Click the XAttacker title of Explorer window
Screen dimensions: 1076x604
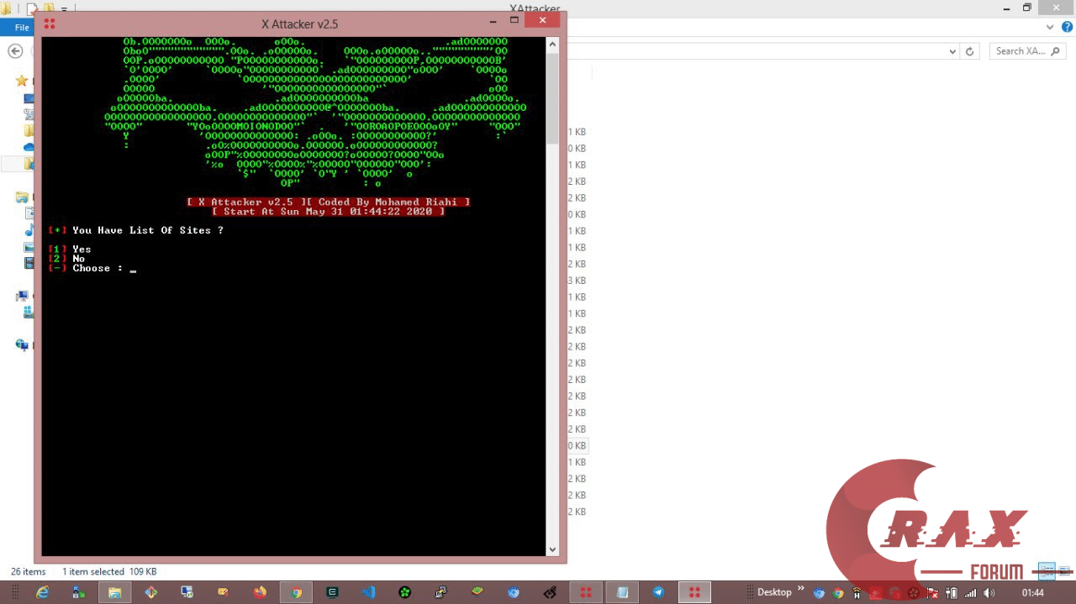535,9
